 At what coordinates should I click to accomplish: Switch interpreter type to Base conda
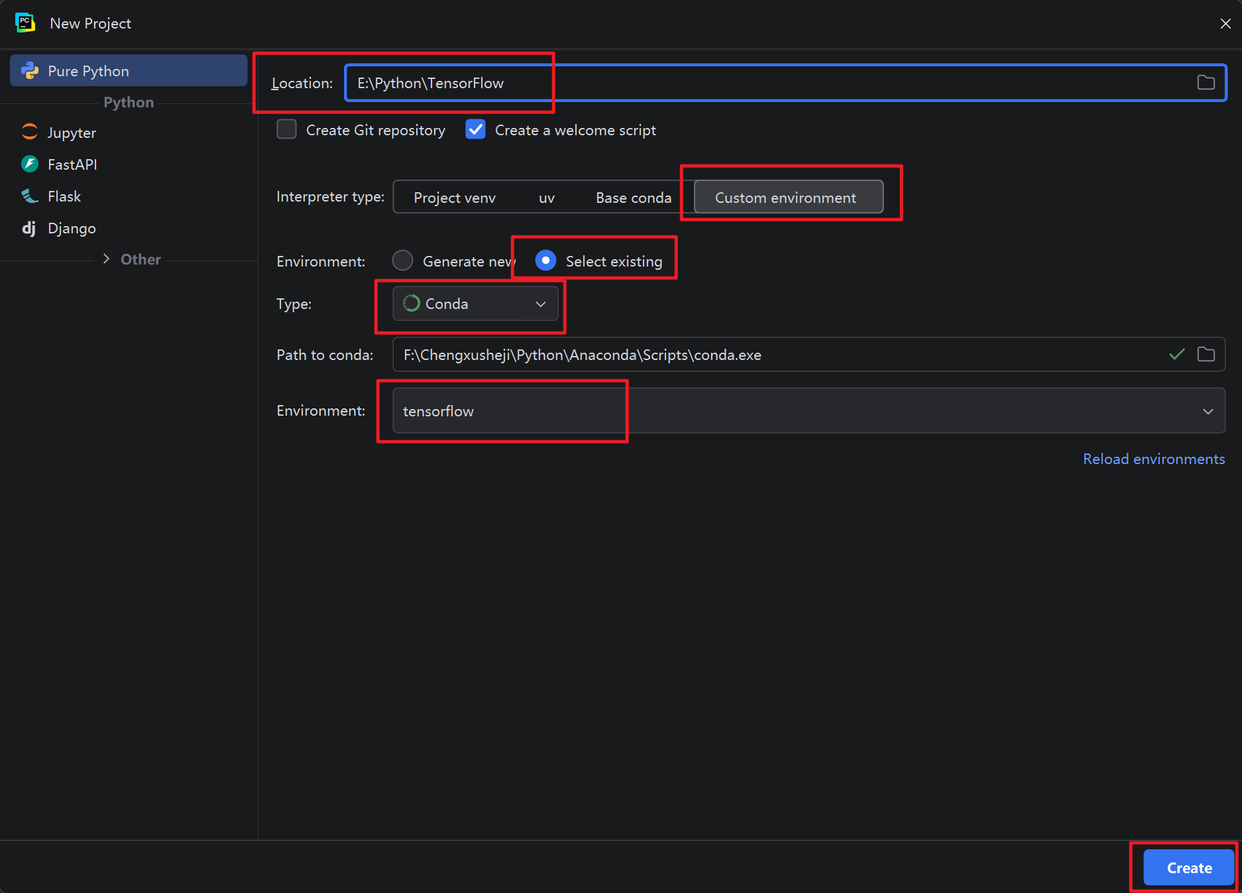634,198
